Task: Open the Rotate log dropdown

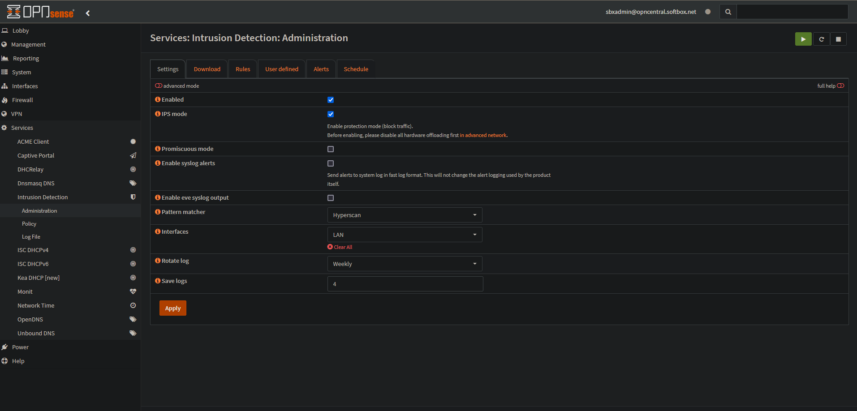Action: coord(405,264)
